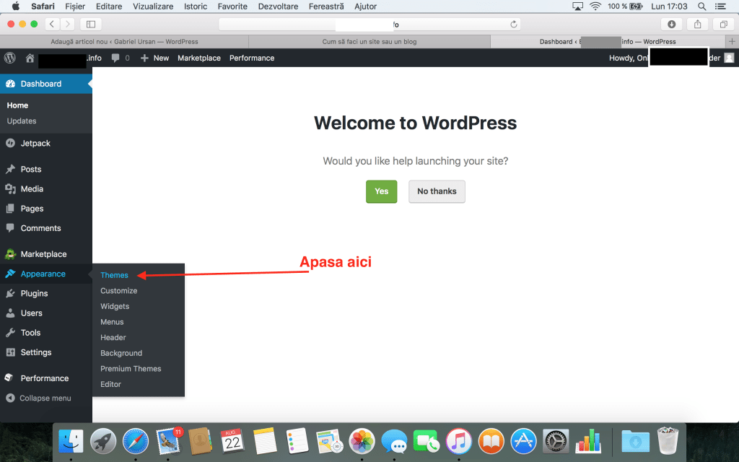The width and height of the screenshot is (739, 462).
Task: Open the Tools sidebar menu
Action: click(x=46, y=333)
